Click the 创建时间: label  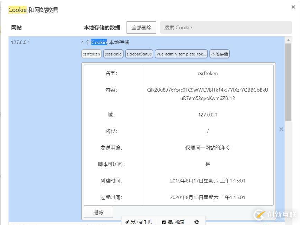pos(111,181)
